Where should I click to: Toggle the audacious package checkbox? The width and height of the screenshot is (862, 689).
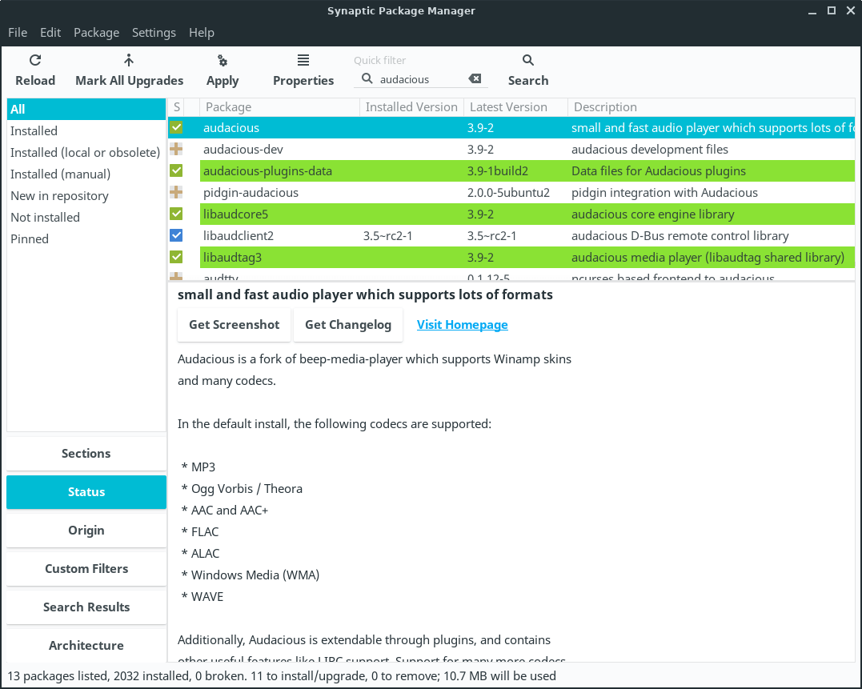(176, 128)
